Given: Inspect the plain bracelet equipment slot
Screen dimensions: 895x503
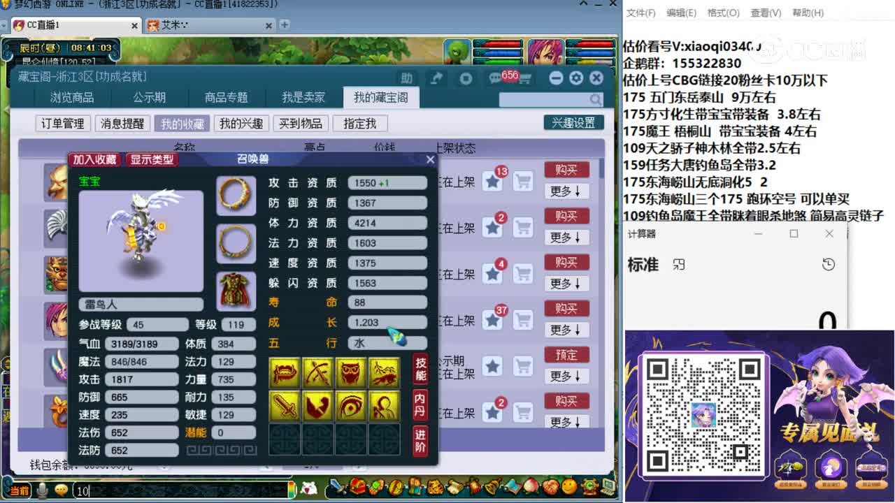Looking at the screenshot, I should (236, 242).
